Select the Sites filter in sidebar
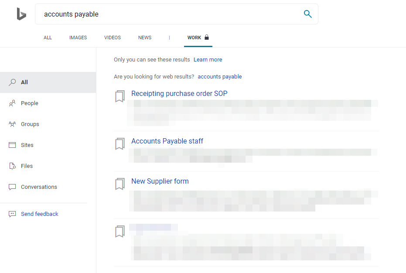The width and height of the screenshot is (406, 273). coord(27,145)
